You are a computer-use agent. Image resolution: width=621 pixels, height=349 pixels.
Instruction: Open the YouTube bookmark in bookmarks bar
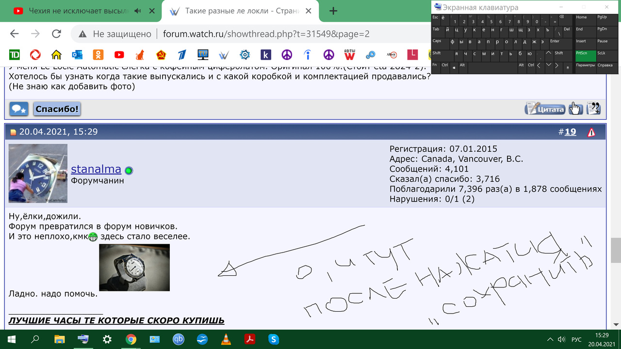click(119, 54)
